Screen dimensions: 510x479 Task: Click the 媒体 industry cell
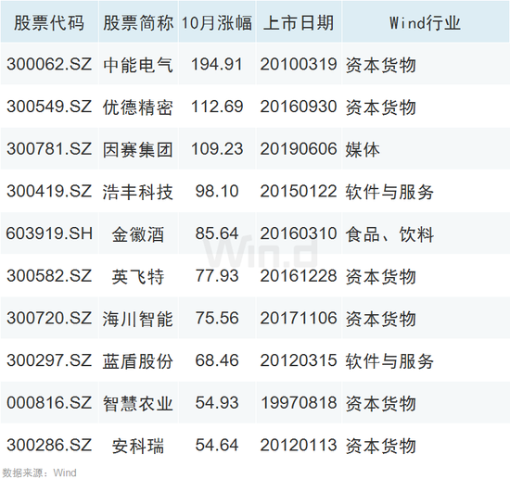click(x=363, y=149)
